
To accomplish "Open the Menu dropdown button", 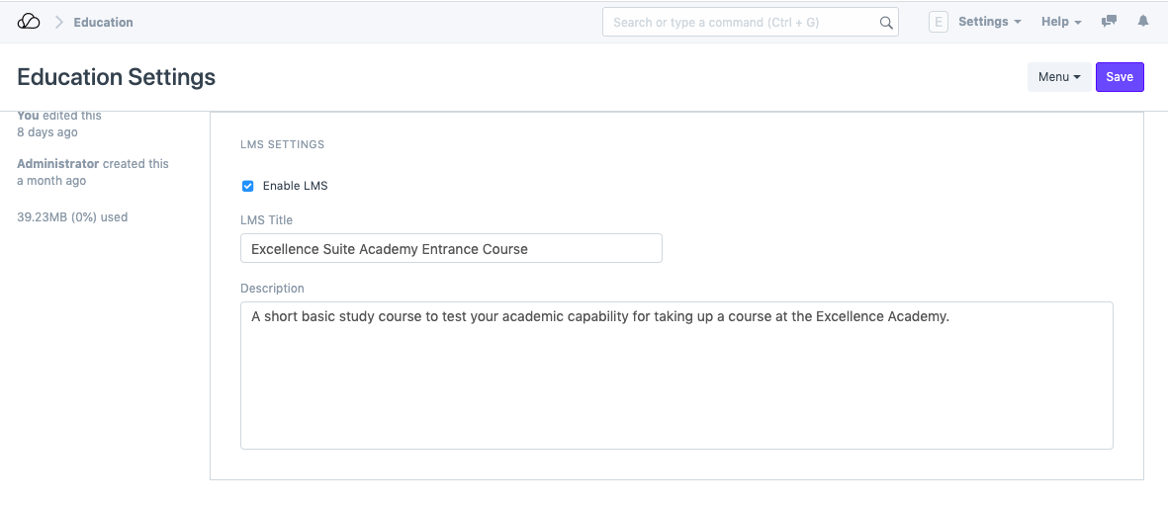I will (1058, 77).
